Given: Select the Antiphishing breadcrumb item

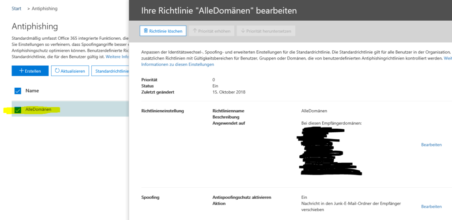Looking at the screenshot, I should pos(45,9).
